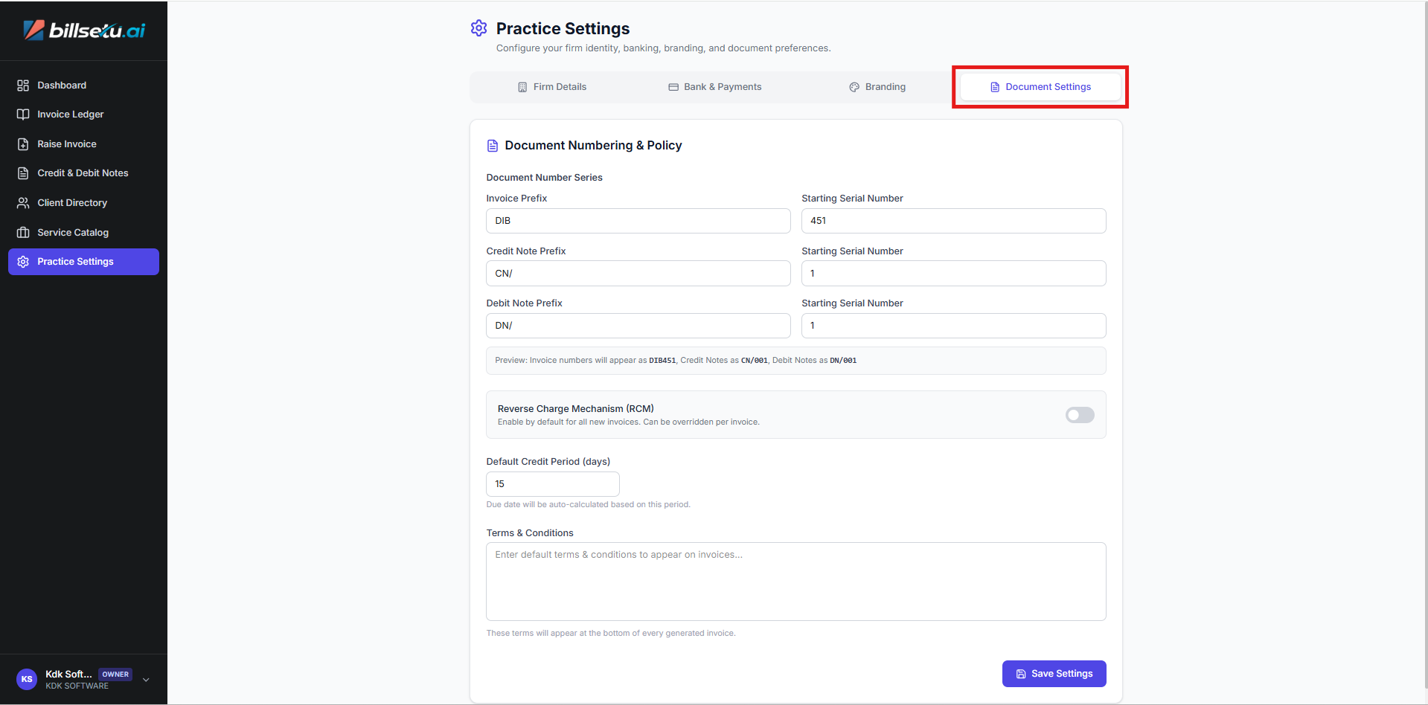This screenshot has width=1428, height=705.
Task: Click the Raise Invoice file-plus icon
Action: click(x=23, y=144)
